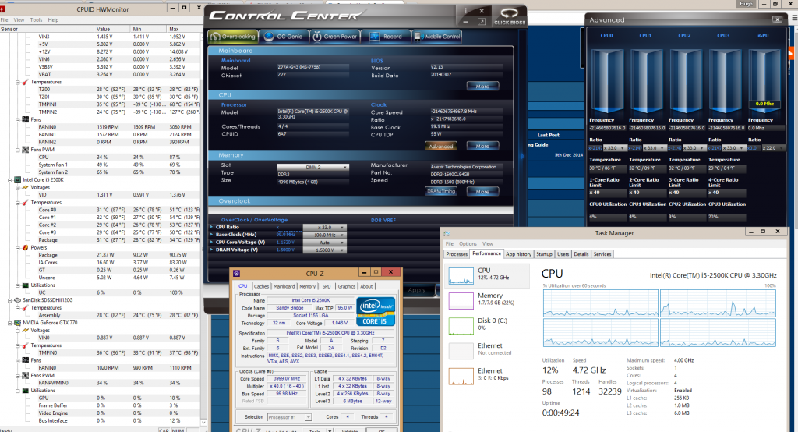Viewport: 798px width, 432px height.
Task: Collapse the SanDisk SDSSDHII120G tree node
Action: coord(9,300)
